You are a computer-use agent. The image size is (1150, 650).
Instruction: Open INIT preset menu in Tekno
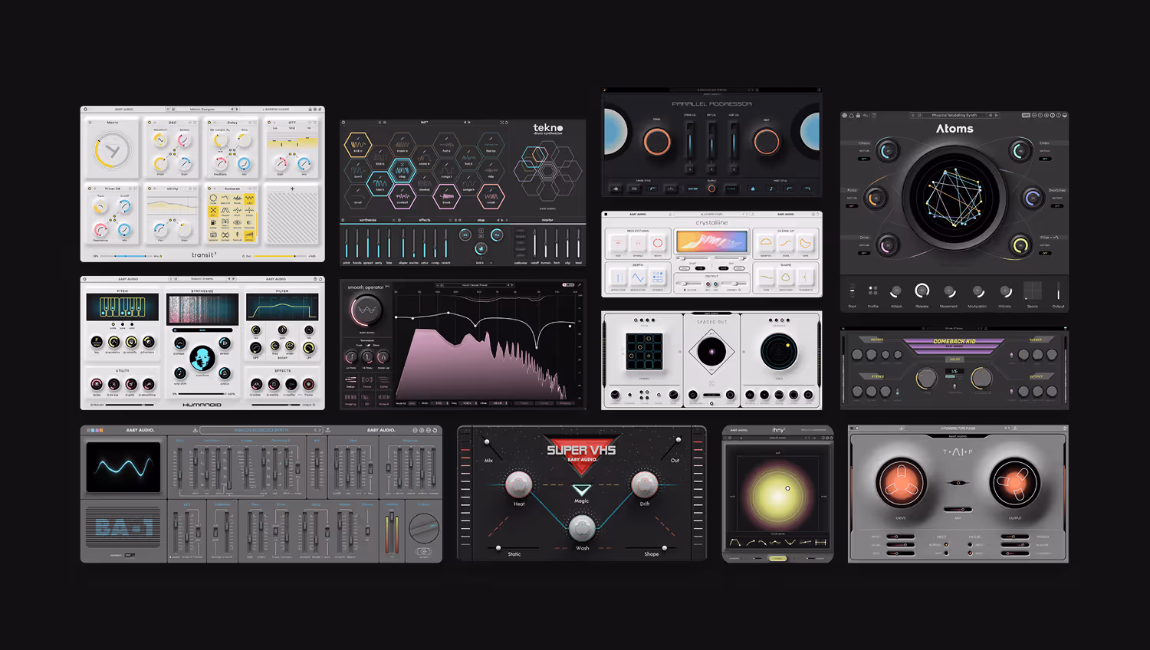coord(424,122)
